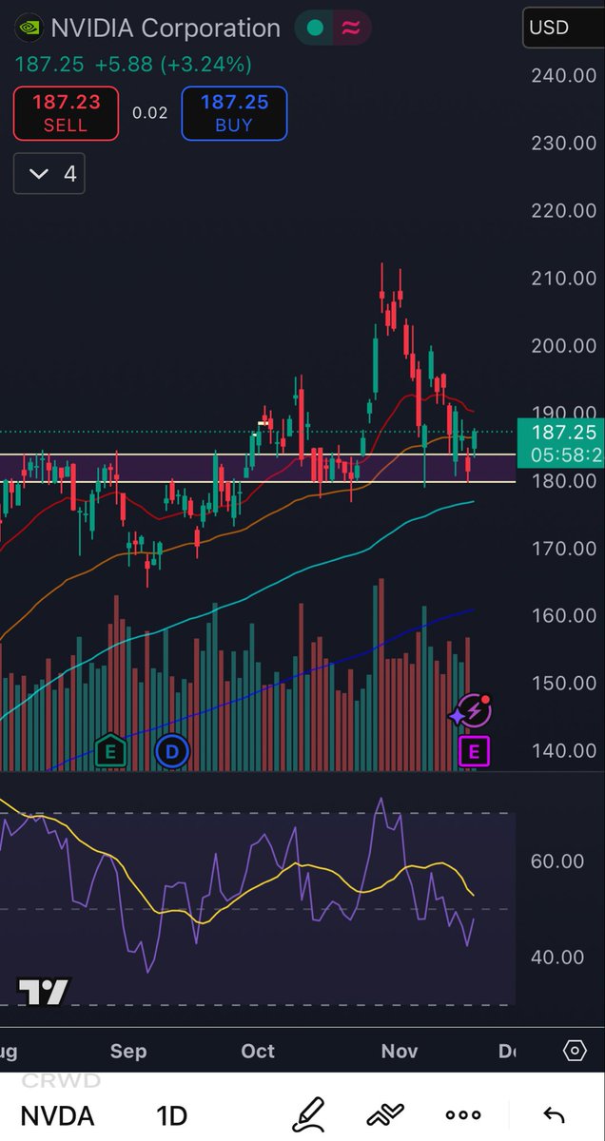Tap the 140.00 price axis label
Image resolution: width=605 pixels, height=1141 pixels.
[564, 750]
